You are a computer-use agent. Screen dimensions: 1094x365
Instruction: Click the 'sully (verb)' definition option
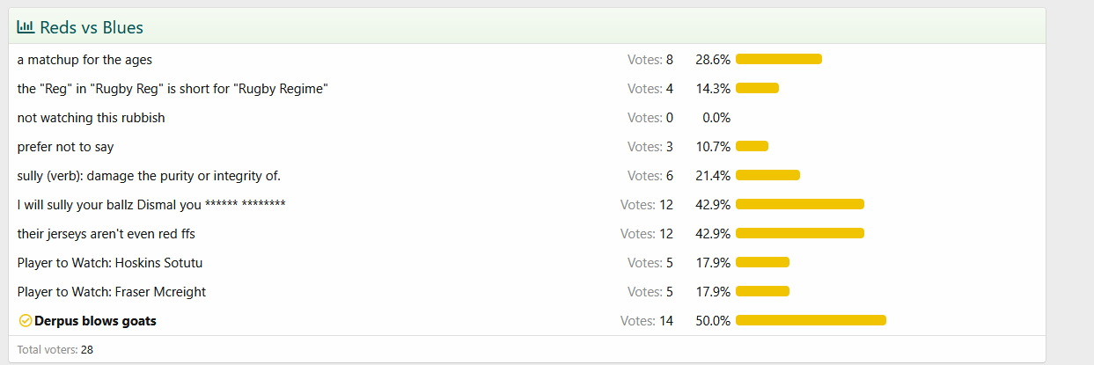coord(149,176)
